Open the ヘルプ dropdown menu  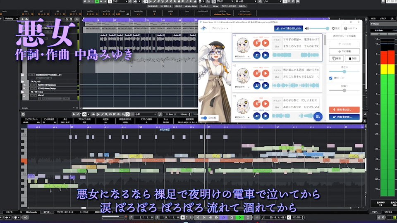point(351,28)
